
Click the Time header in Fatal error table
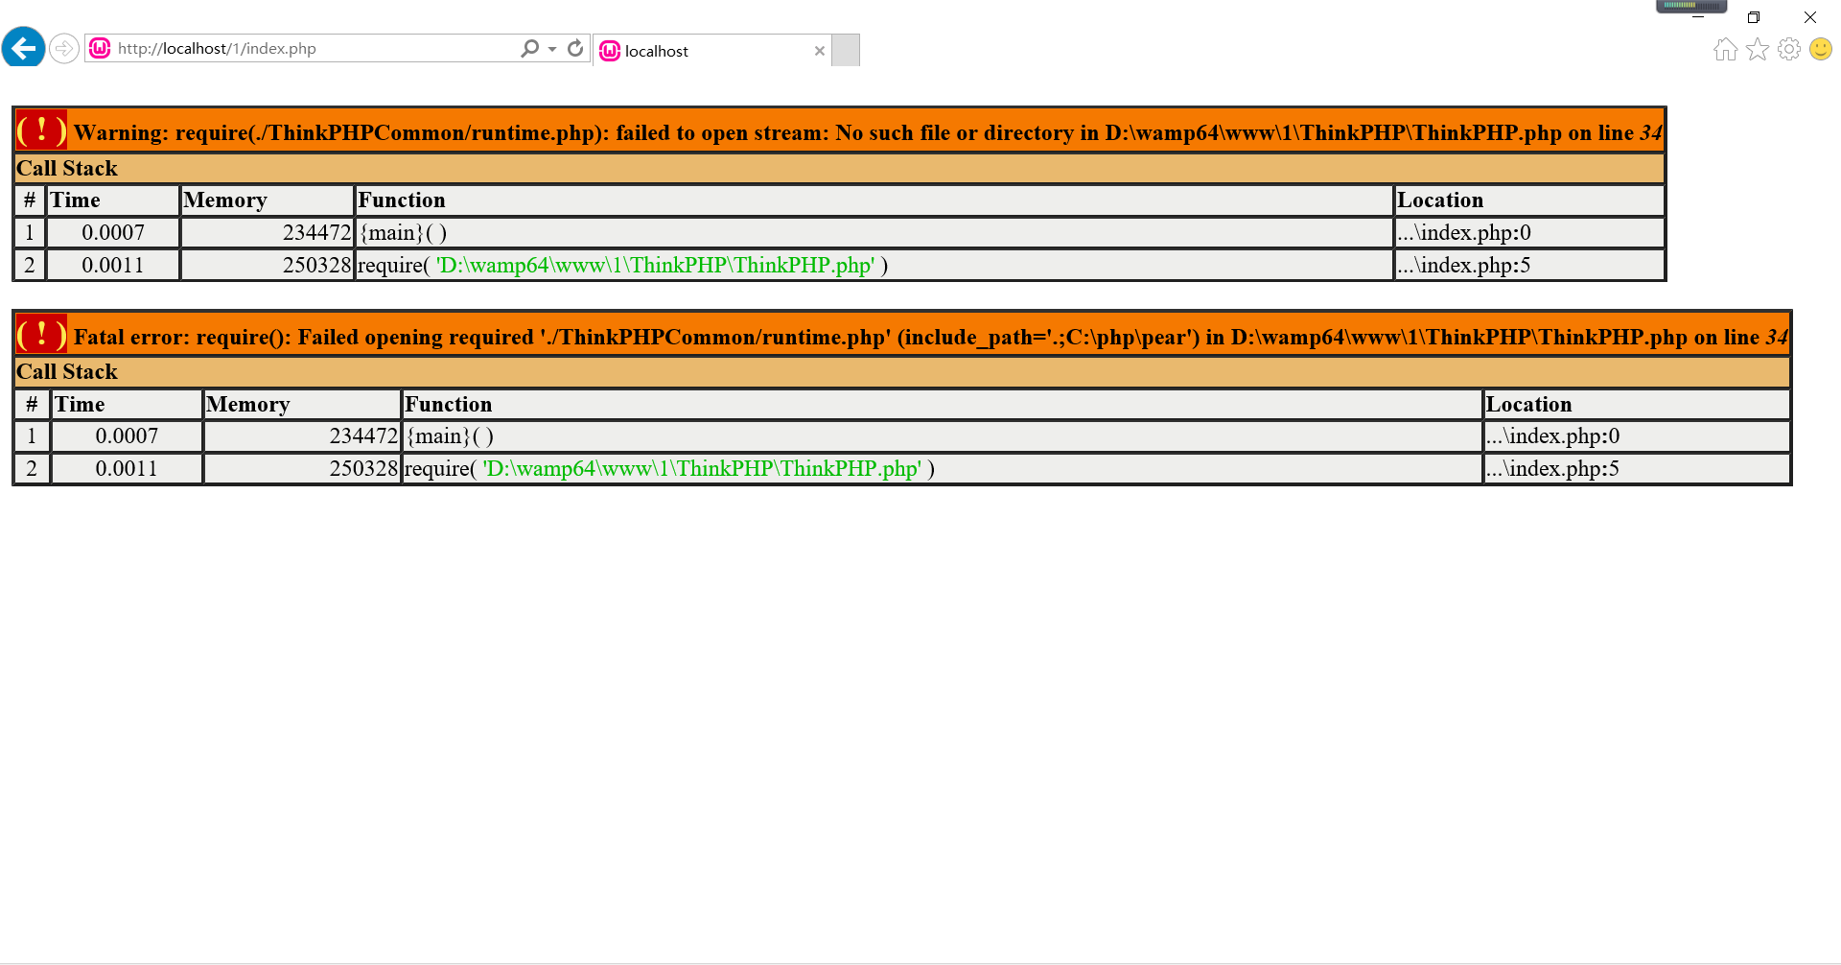(80, 404)
